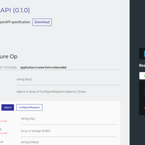Click the Download specification button
Image resolution: width=145 pixels, height=145 pixels.
point(42,22)
